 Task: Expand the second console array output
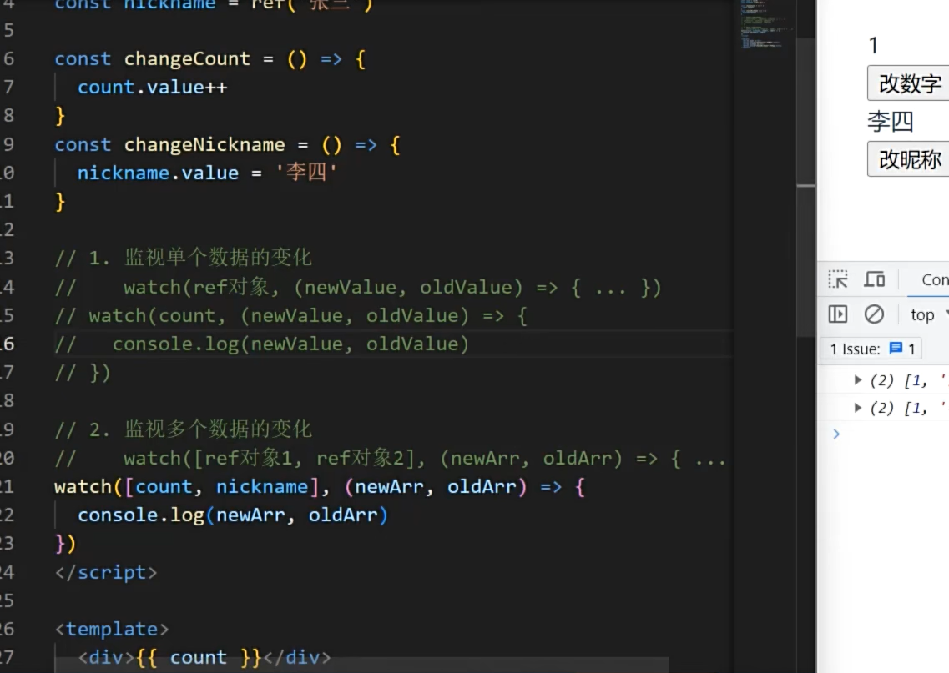[x=859, y=407]
